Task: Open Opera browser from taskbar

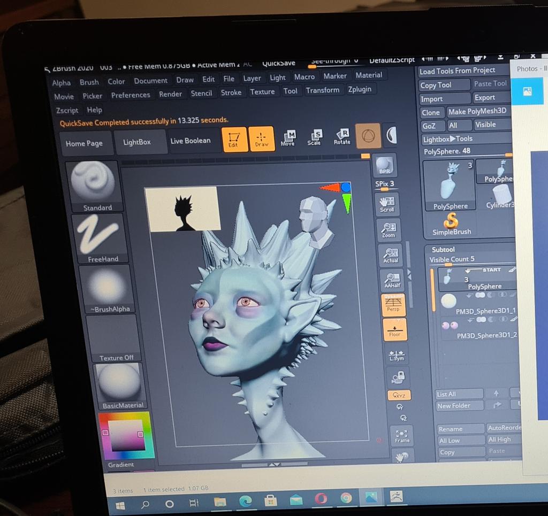Action: click(321, 498)
